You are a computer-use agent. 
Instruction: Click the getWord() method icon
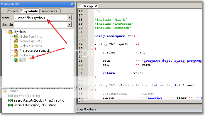click(x=11, y=96)
